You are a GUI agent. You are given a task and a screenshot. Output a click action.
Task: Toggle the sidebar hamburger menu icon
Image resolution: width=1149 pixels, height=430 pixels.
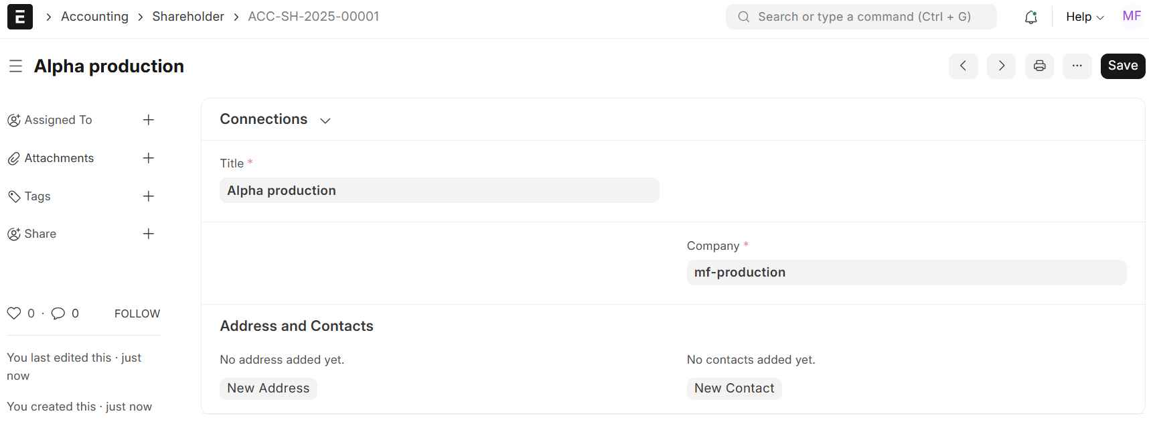coord(15,66)
